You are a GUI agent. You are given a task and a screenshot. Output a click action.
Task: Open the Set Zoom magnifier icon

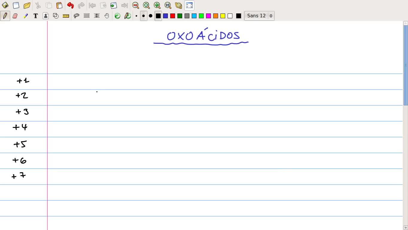(x=179, y=5)
